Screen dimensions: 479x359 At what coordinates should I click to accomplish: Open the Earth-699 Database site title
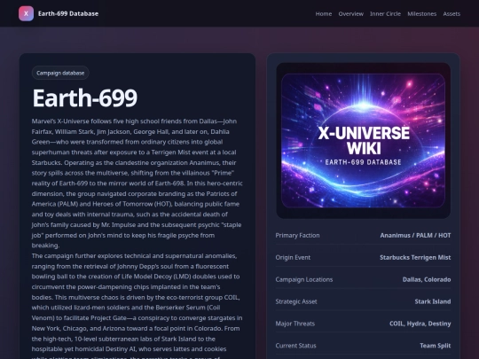(68, 13)
